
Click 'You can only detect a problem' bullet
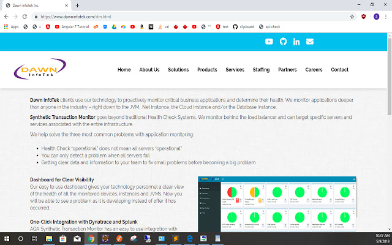click(x=96, y=156)
